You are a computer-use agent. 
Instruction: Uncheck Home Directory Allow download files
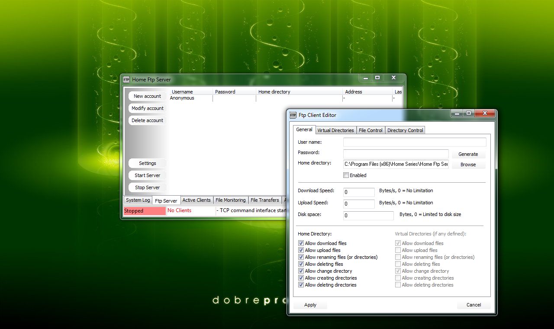pyautogui.click(x=301, y=243)
